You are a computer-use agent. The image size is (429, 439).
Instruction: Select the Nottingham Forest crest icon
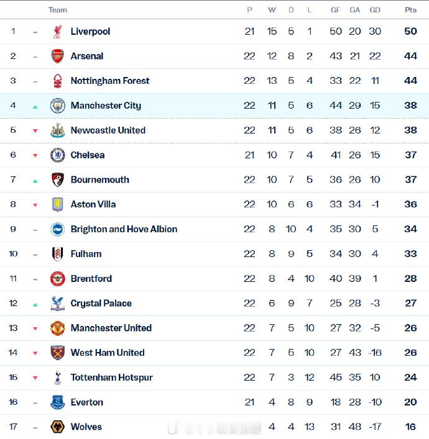57,81
